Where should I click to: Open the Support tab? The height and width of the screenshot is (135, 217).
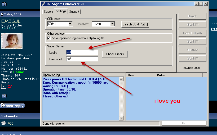pyautogui.click(x=74, y=12)
